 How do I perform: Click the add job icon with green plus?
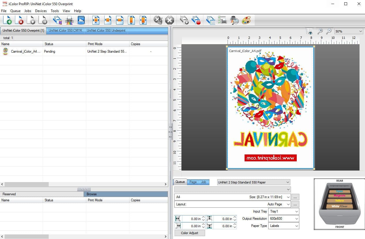(8, 20)
